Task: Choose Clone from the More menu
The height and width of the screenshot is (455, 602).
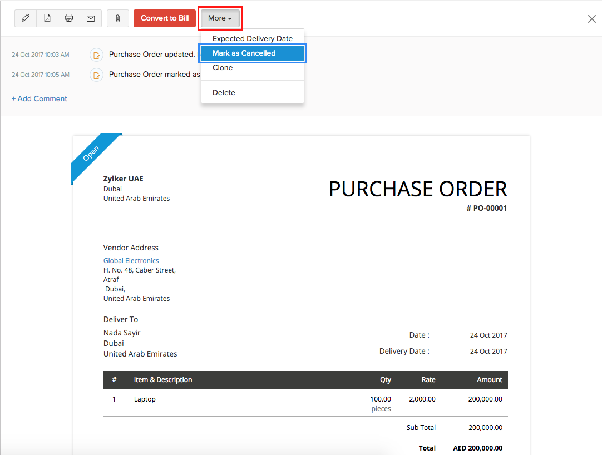Action: (x=252, y=67)
